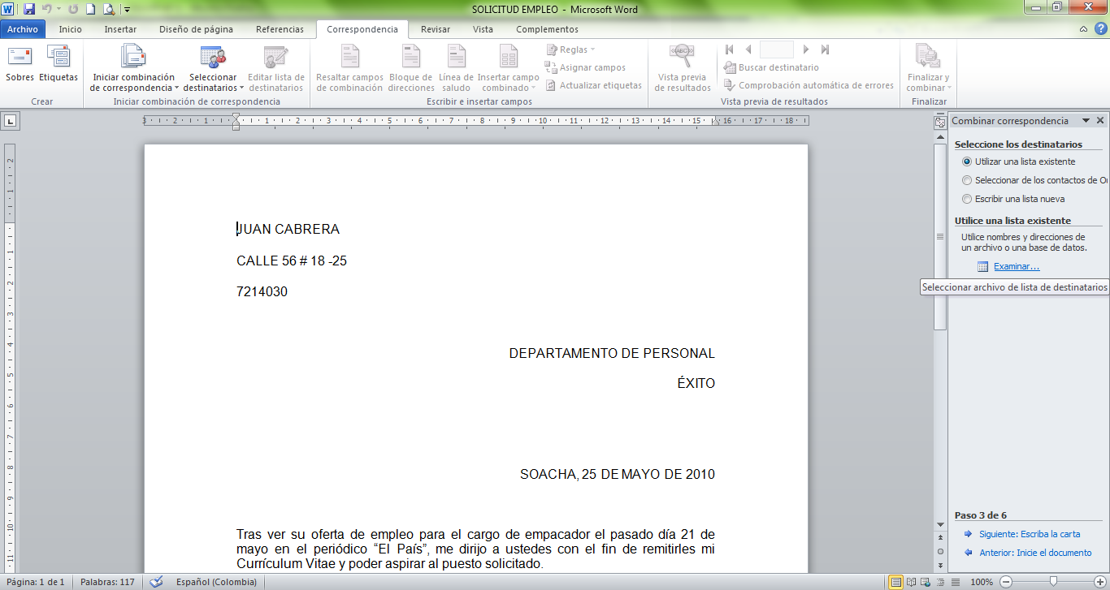Open Iniciar combinación de correspondencia menu
Image resolution: width=1110 pixels, height=590 pixels.
point(133,68)
